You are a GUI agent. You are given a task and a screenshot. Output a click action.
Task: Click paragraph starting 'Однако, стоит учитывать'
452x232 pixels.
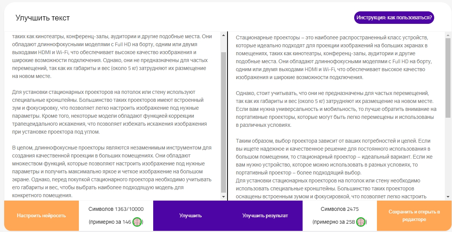336,109
